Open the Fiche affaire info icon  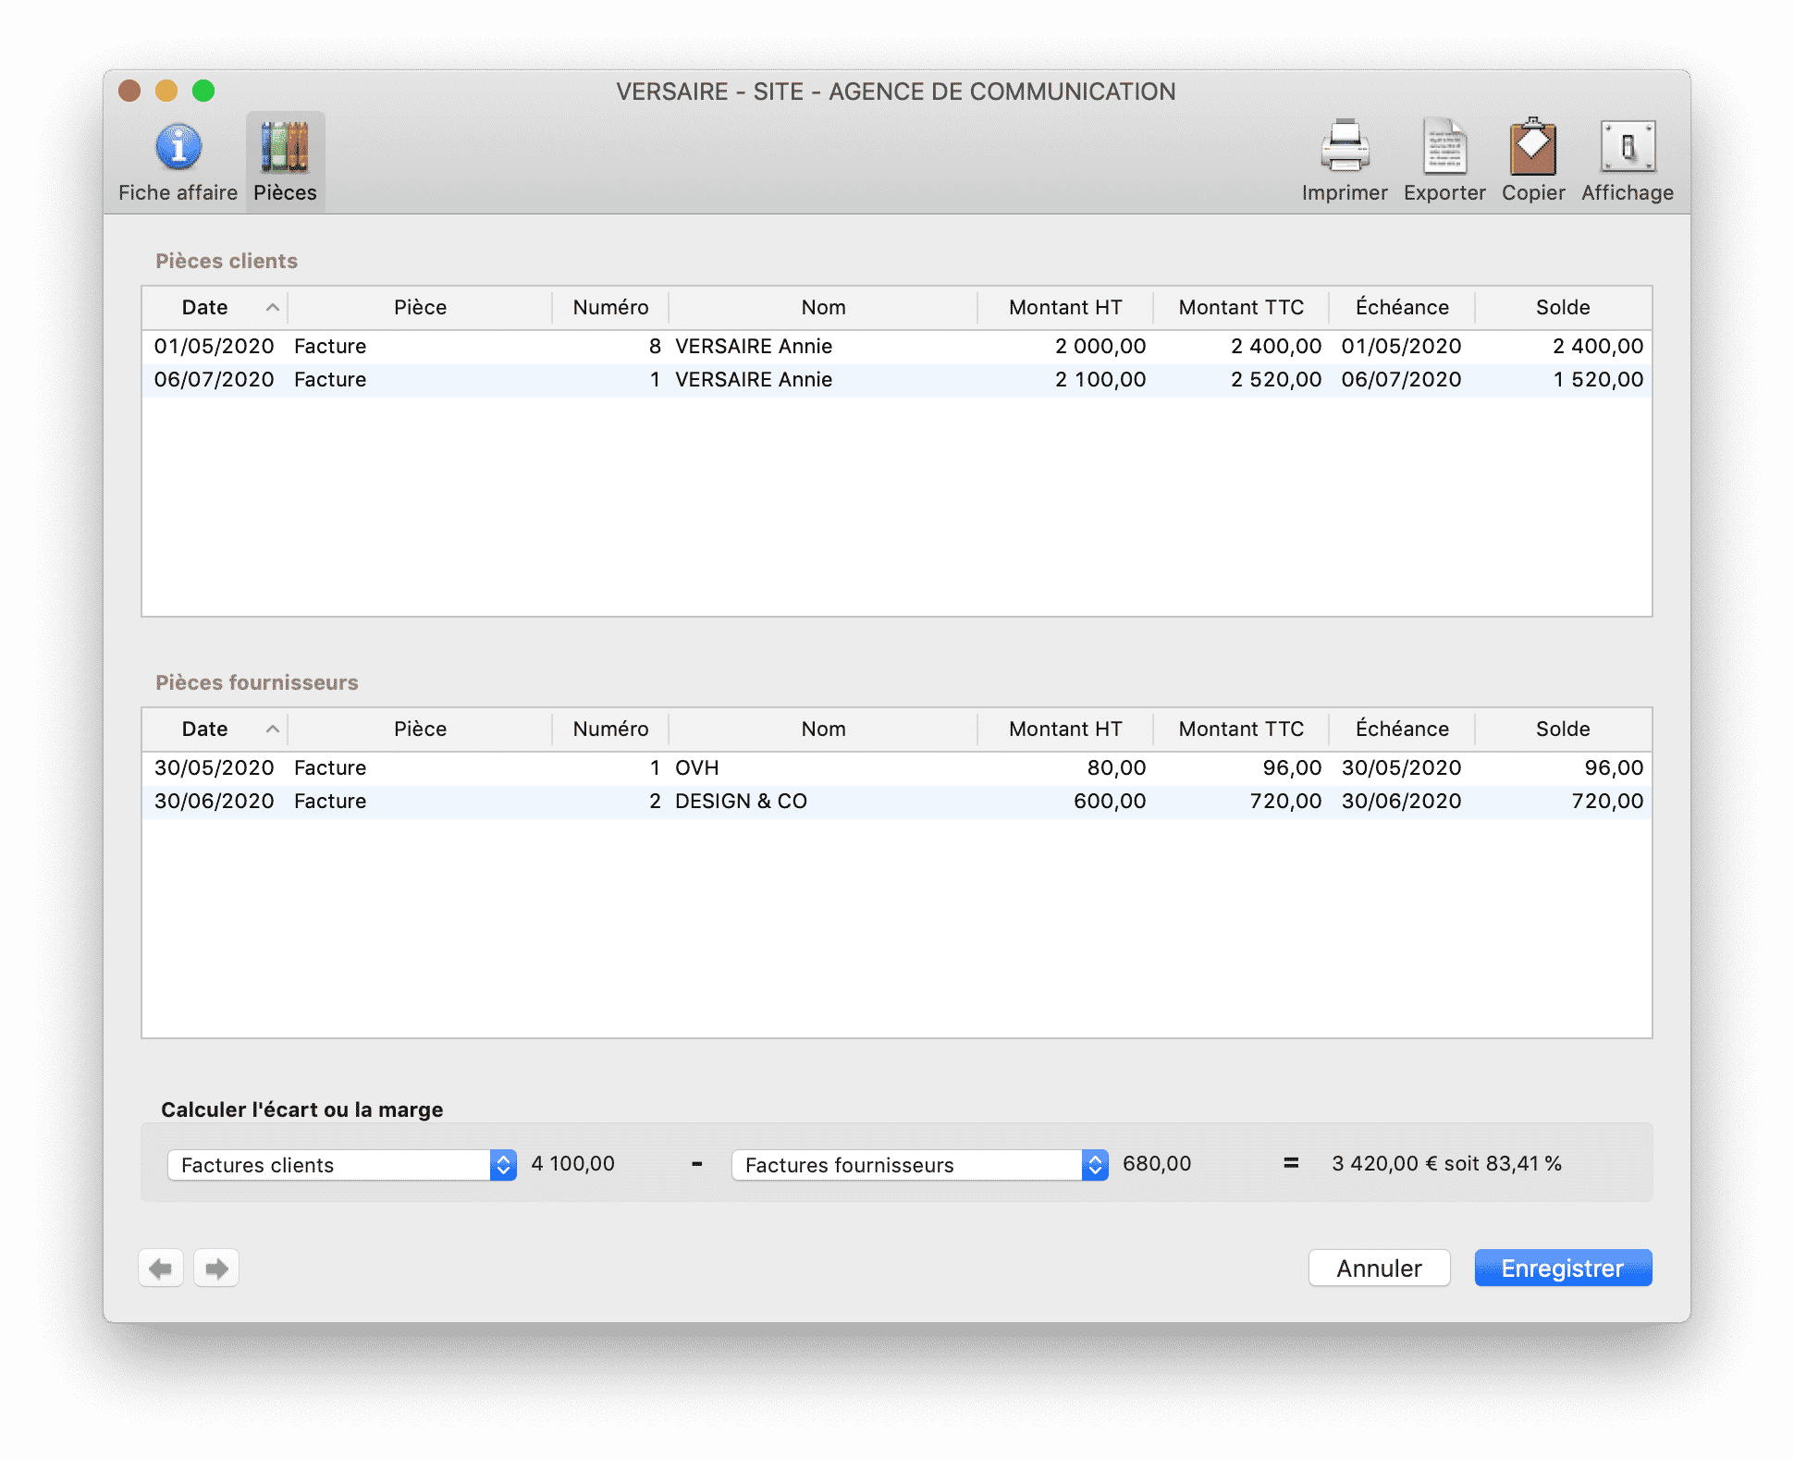(178, 148)
